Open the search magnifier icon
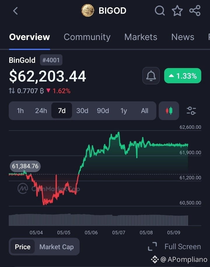The height and width of the screenshot is (267, 210). coord(160,11)
